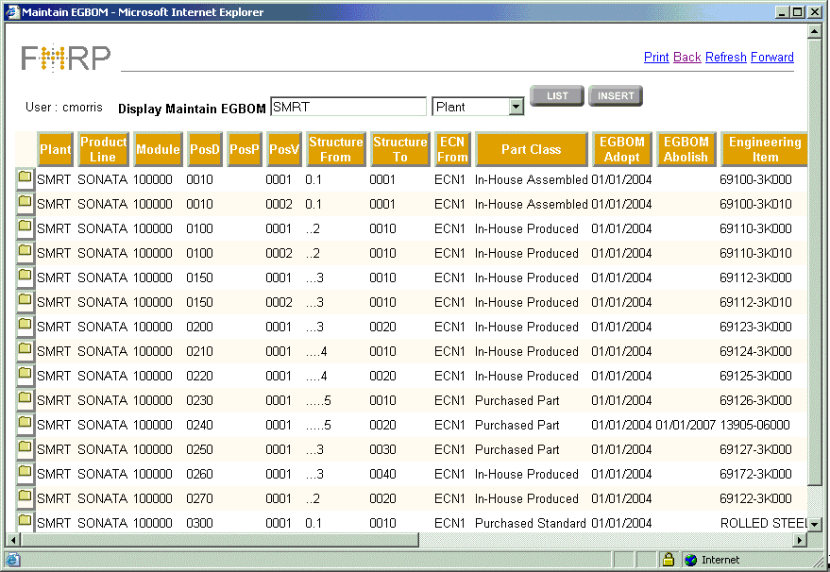The width and height of the screenshot is (830, 572).
Task: Sort by the EGBOM Abolish column header
Action: [x=686, y=149]
